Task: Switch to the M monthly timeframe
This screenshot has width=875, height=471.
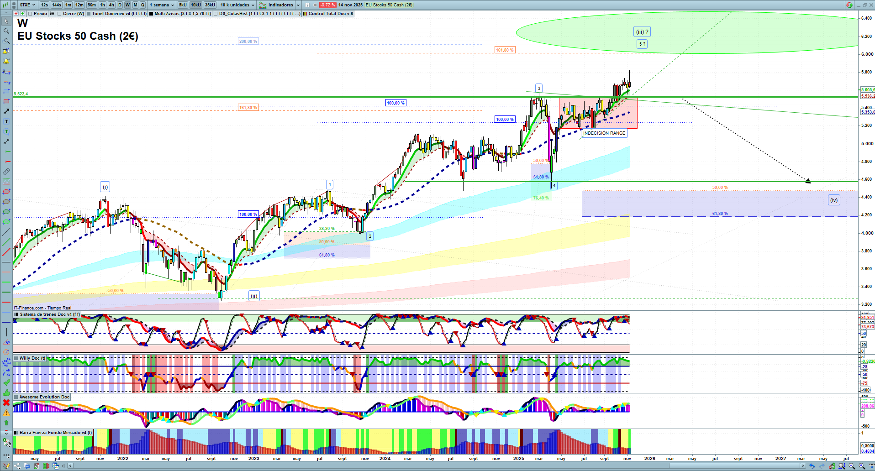Action: pyautogui.click(x=135, y=5)
